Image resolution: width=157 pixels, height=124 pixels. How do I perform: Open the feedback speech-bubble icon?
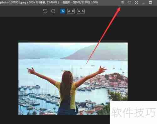[x=129, y=2]
